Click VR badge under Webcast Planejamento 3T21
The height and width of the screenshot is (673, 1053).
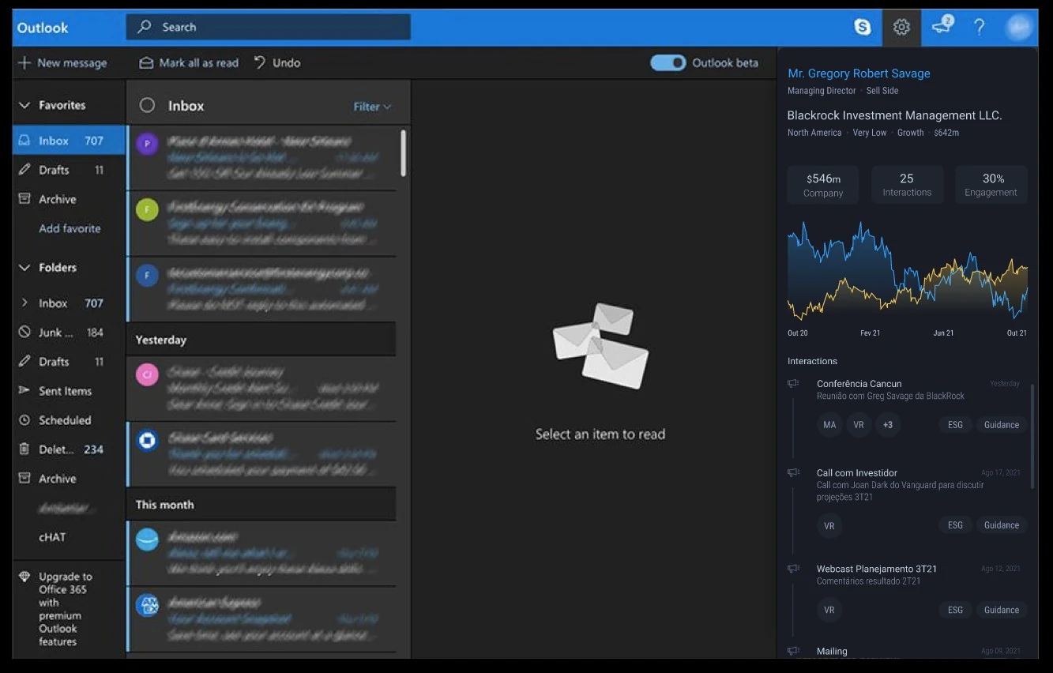(x=829, y=610)
